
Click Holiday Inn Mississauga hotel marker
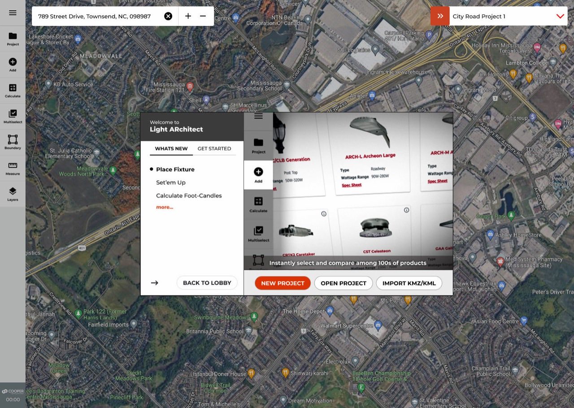(537, 47)
